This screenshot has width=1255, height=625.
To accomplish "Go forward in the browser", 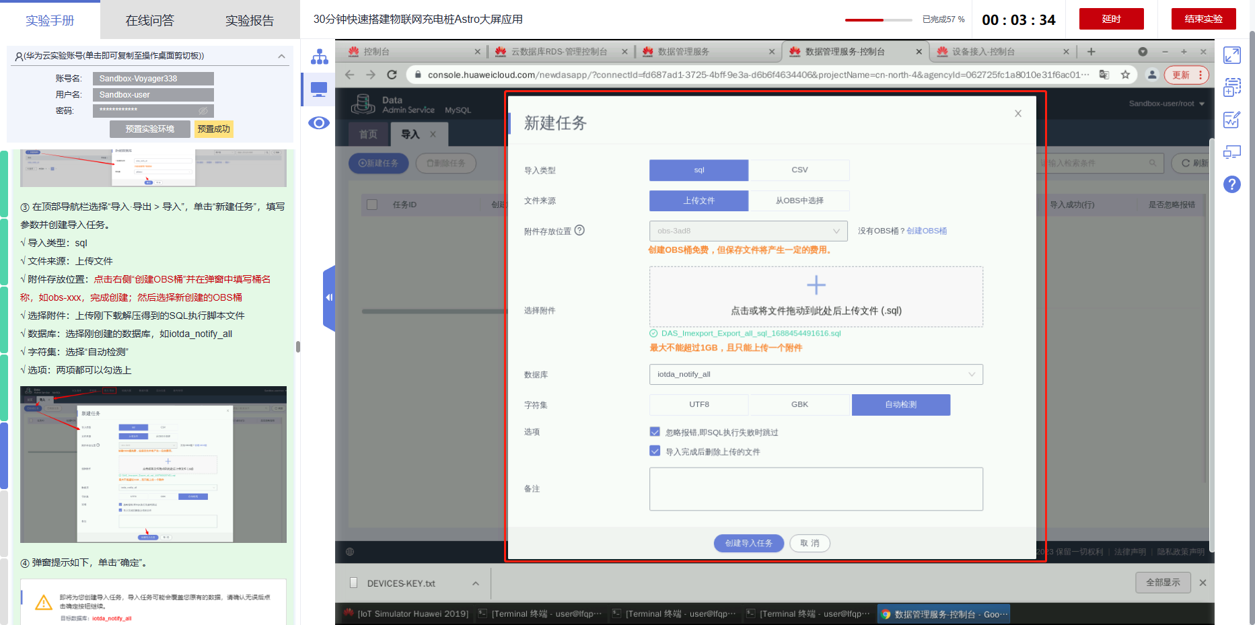I will [x=371, y=75].
